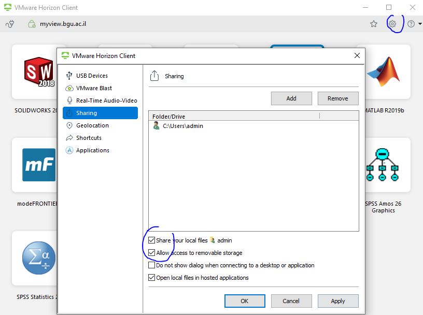Screen dimensions: 423x315
Task: Click the VMware Blast cloud icon
Action: [x=69, y=88]
